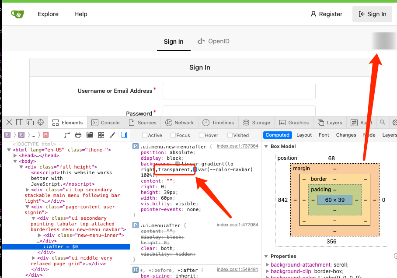Expand the new-menu-inner div node
Screen dimensions: 397x278
[x=39, y=236]
